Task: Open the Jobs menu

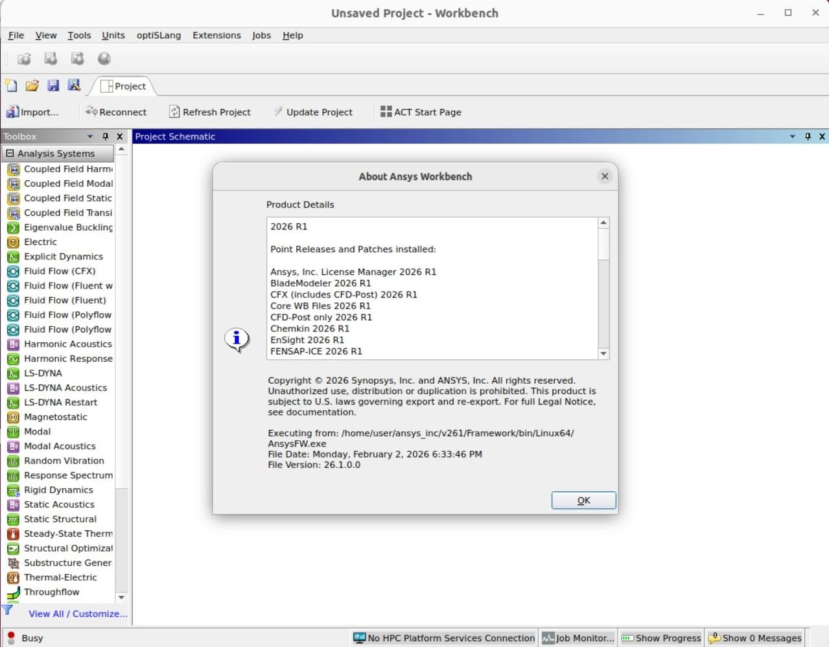Action: point(262,36)
